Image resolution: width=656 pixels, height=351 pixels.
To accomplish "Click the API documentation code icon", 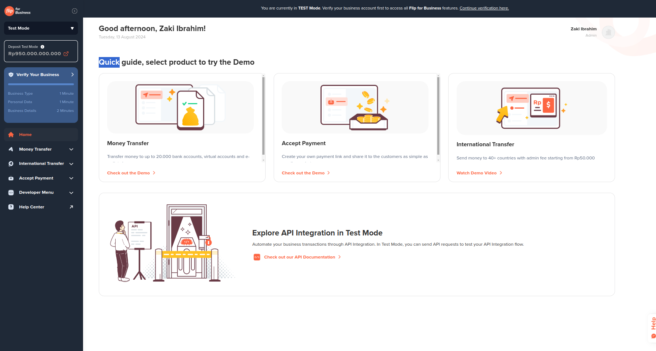I will (x=257, y=257).
